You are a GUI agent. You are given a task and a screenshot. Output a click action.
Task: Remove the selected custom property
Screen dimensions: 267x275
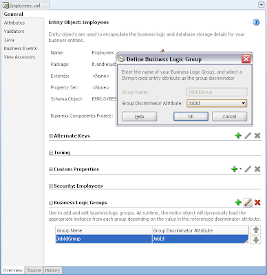(x=257, y=169)
